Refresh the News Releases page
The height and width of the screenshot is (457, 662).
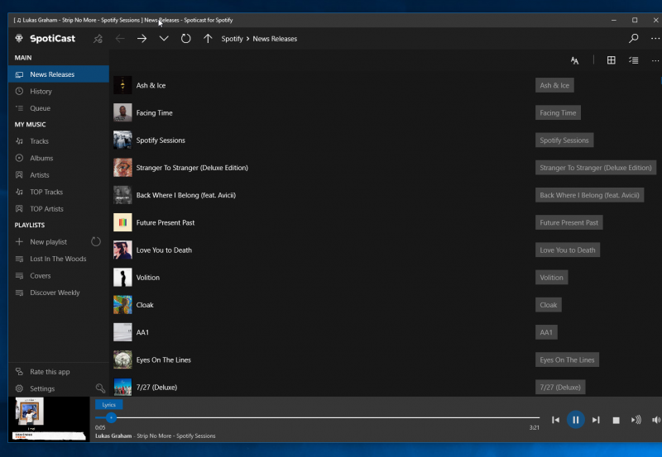(185, 39)
